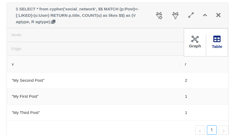The height and width of the screenshot is (135, 232).
Task: Copy the Cypher query text
Action: 53,22
